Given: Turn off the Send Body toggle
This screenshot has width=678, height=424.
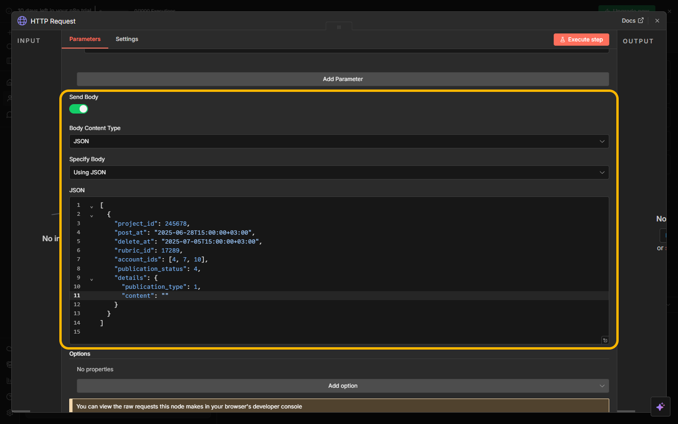Looking at the screenshot, I should 79,109.
